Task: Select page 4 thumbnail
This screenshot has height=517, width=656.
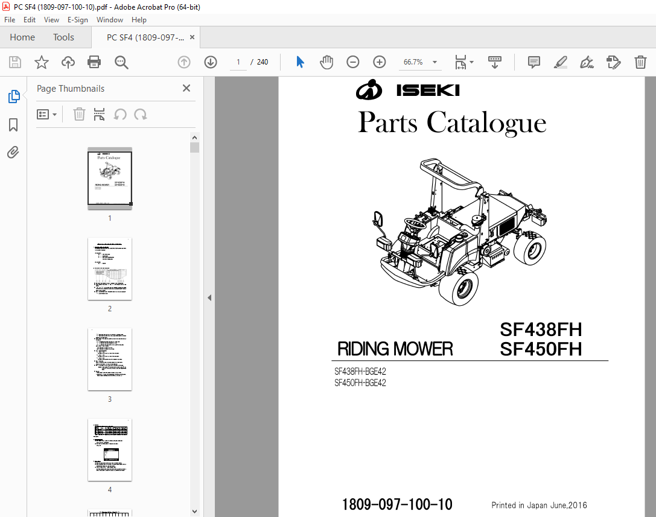Action: click(110, 449)
